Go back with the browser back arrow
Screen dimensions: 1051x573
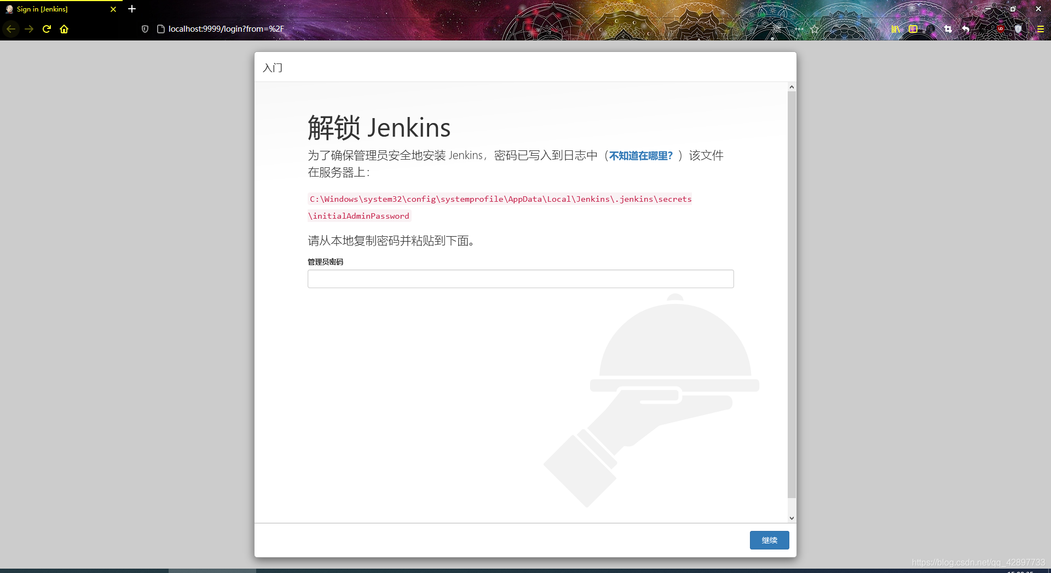pyautogui.click(x=11, y=29)
